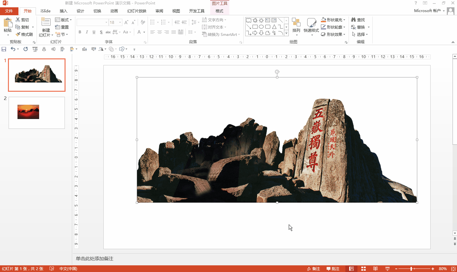Toggle normal view button in status bar

pyautogui.click(x=351, y=269)
